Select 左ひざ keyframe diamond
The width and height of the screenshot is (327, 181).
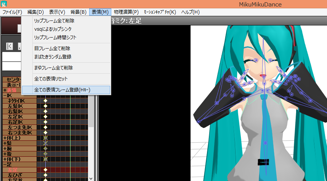tap(45, 175)
